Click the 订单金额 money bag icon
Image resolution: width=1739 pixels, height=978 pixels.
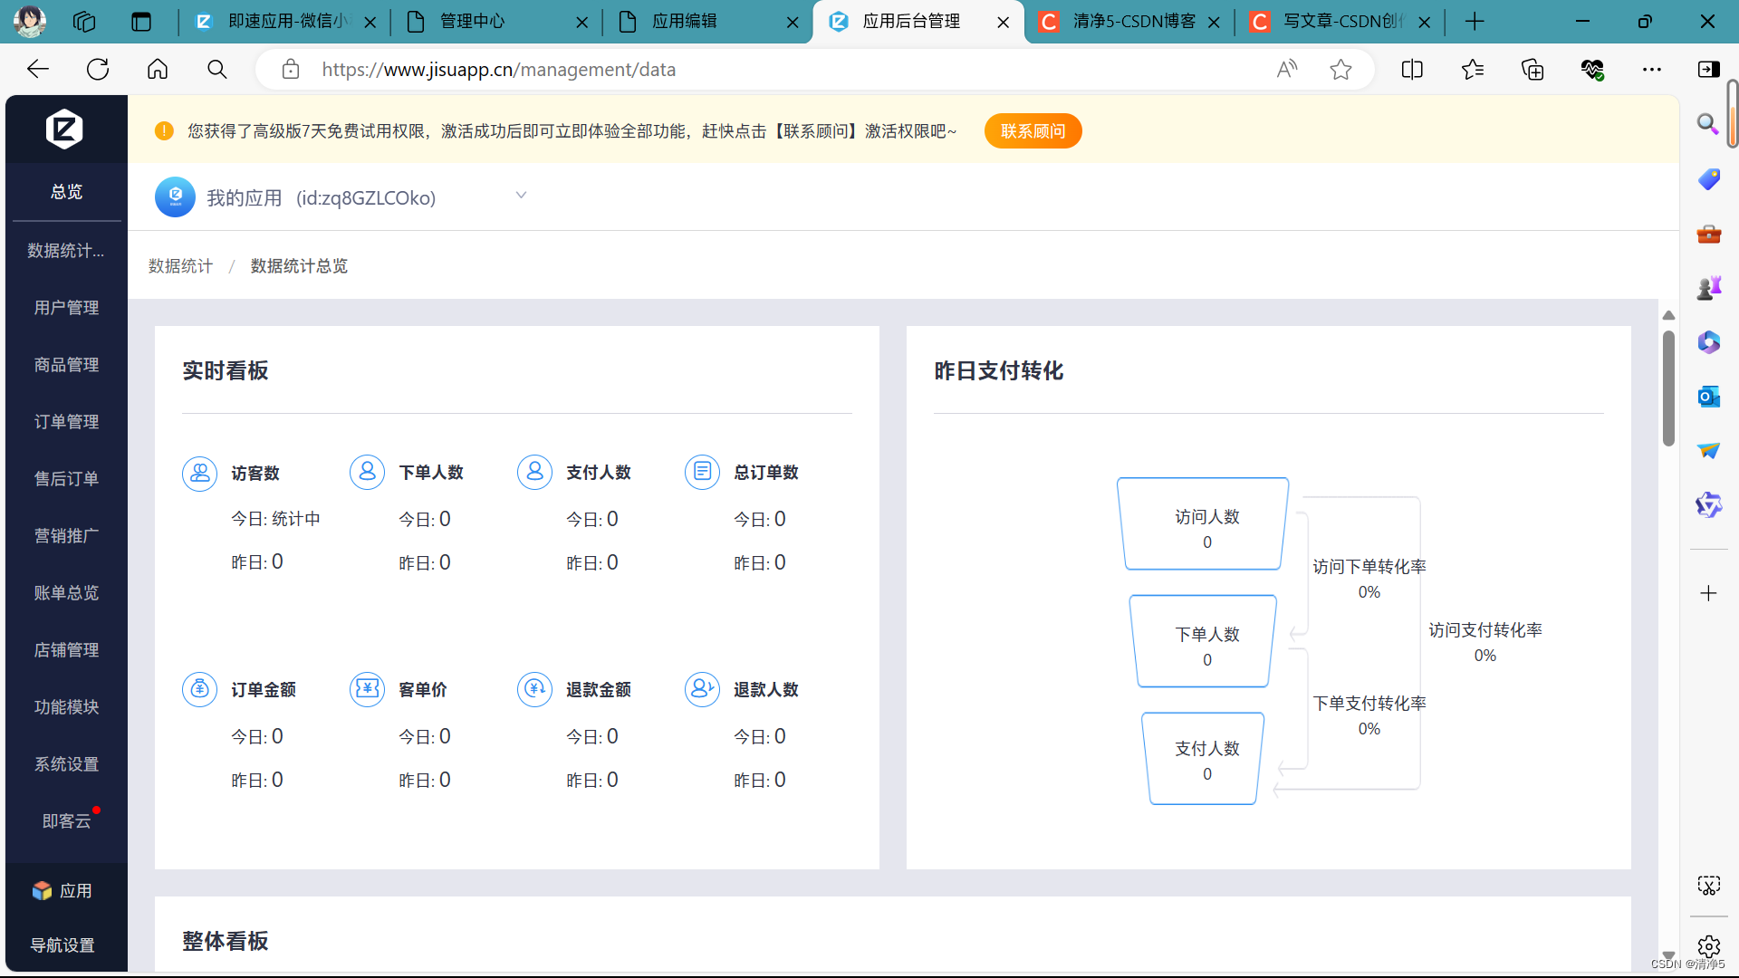click(199, 689)
